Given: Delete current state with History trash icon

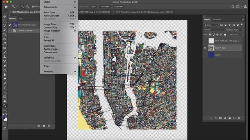Looking at the screenshot, I should click(x=49, y=126).
